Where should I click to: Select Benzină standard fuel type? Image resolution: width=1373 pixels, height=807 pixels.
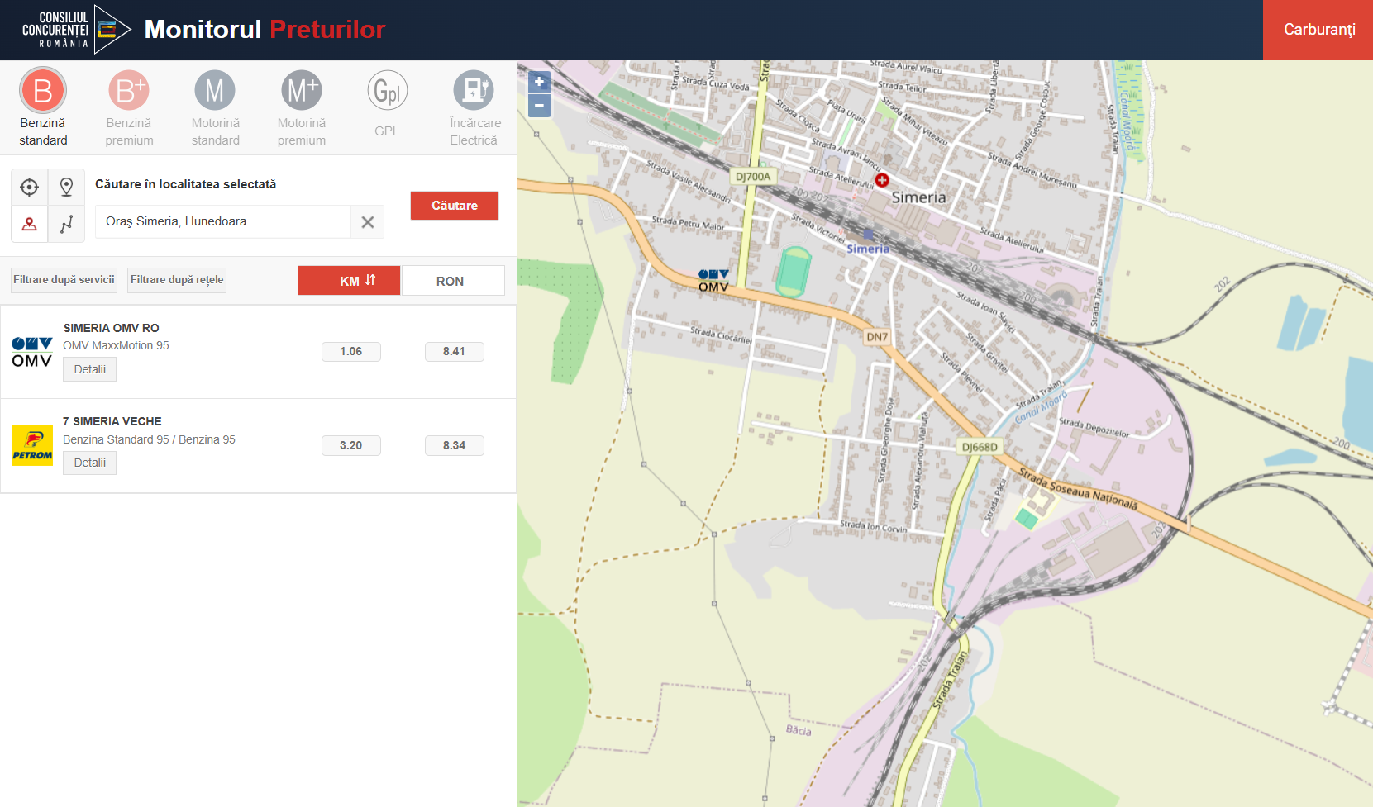pos(43,91)
